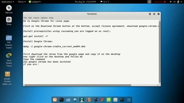Open the Applications menu
This screenshot has width=184, height=103.
click(8, 2)
